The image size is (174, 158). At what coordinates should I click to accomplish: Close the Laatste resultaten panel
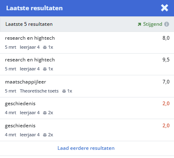[x=165, y=8]
